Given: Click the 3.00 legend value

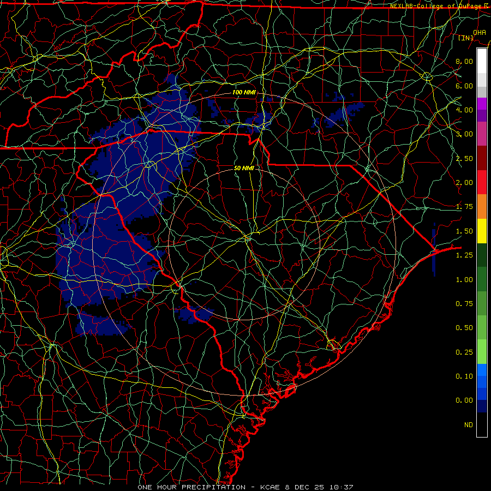Looking at the screenshot, I should pyautogui.click(x=464, y=134).
